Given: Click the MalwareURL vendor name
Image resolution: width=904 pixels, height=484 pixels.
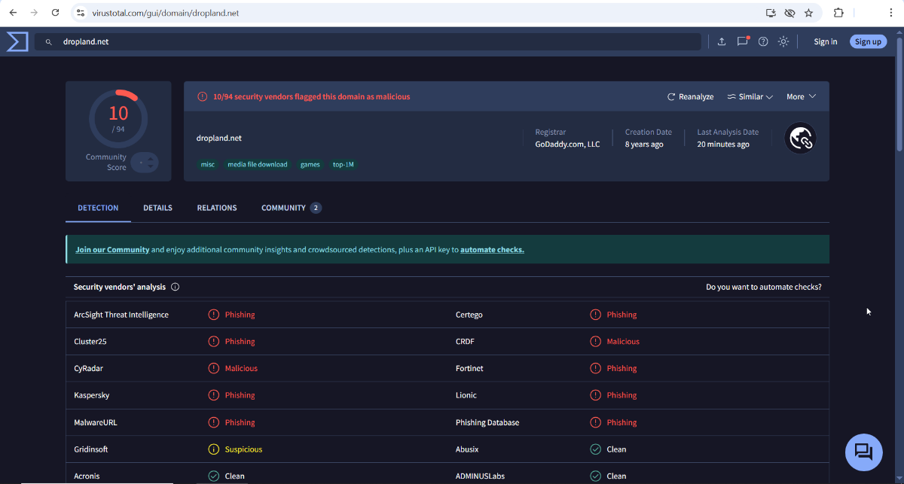Looking at the screenshot, I should pos(96,422).
